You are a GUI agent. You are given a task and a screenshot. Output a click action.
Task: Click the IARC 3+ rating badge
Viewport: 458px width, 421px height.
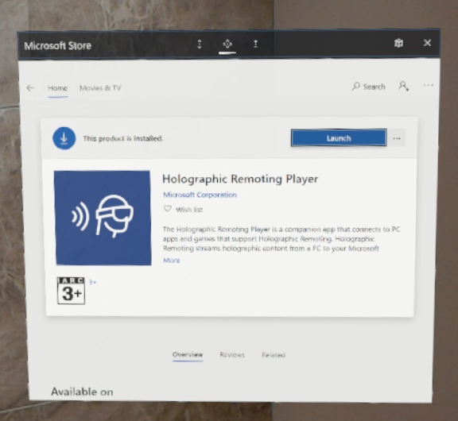pyautogui.click(x=72, y=291)
